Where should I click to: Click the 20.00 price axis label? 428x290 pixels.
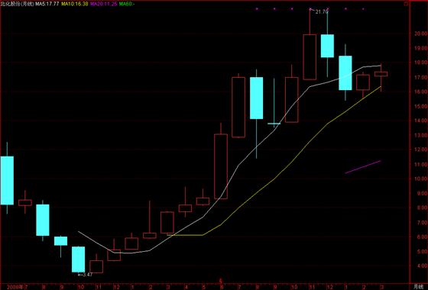(x=420, y=34)
